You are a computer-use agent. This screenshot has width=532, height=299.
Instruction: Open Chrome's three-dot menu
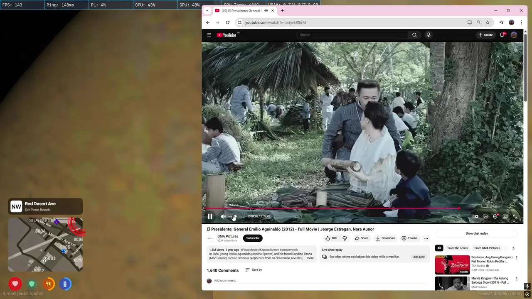coord(521,22)
